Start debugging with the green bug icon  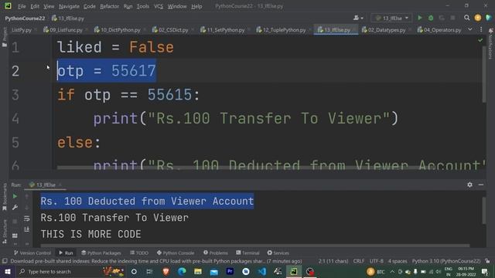[x=431, y=18]
